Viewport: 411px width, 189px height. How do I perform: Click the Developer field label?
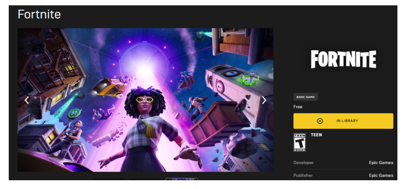tap(303, 163)
